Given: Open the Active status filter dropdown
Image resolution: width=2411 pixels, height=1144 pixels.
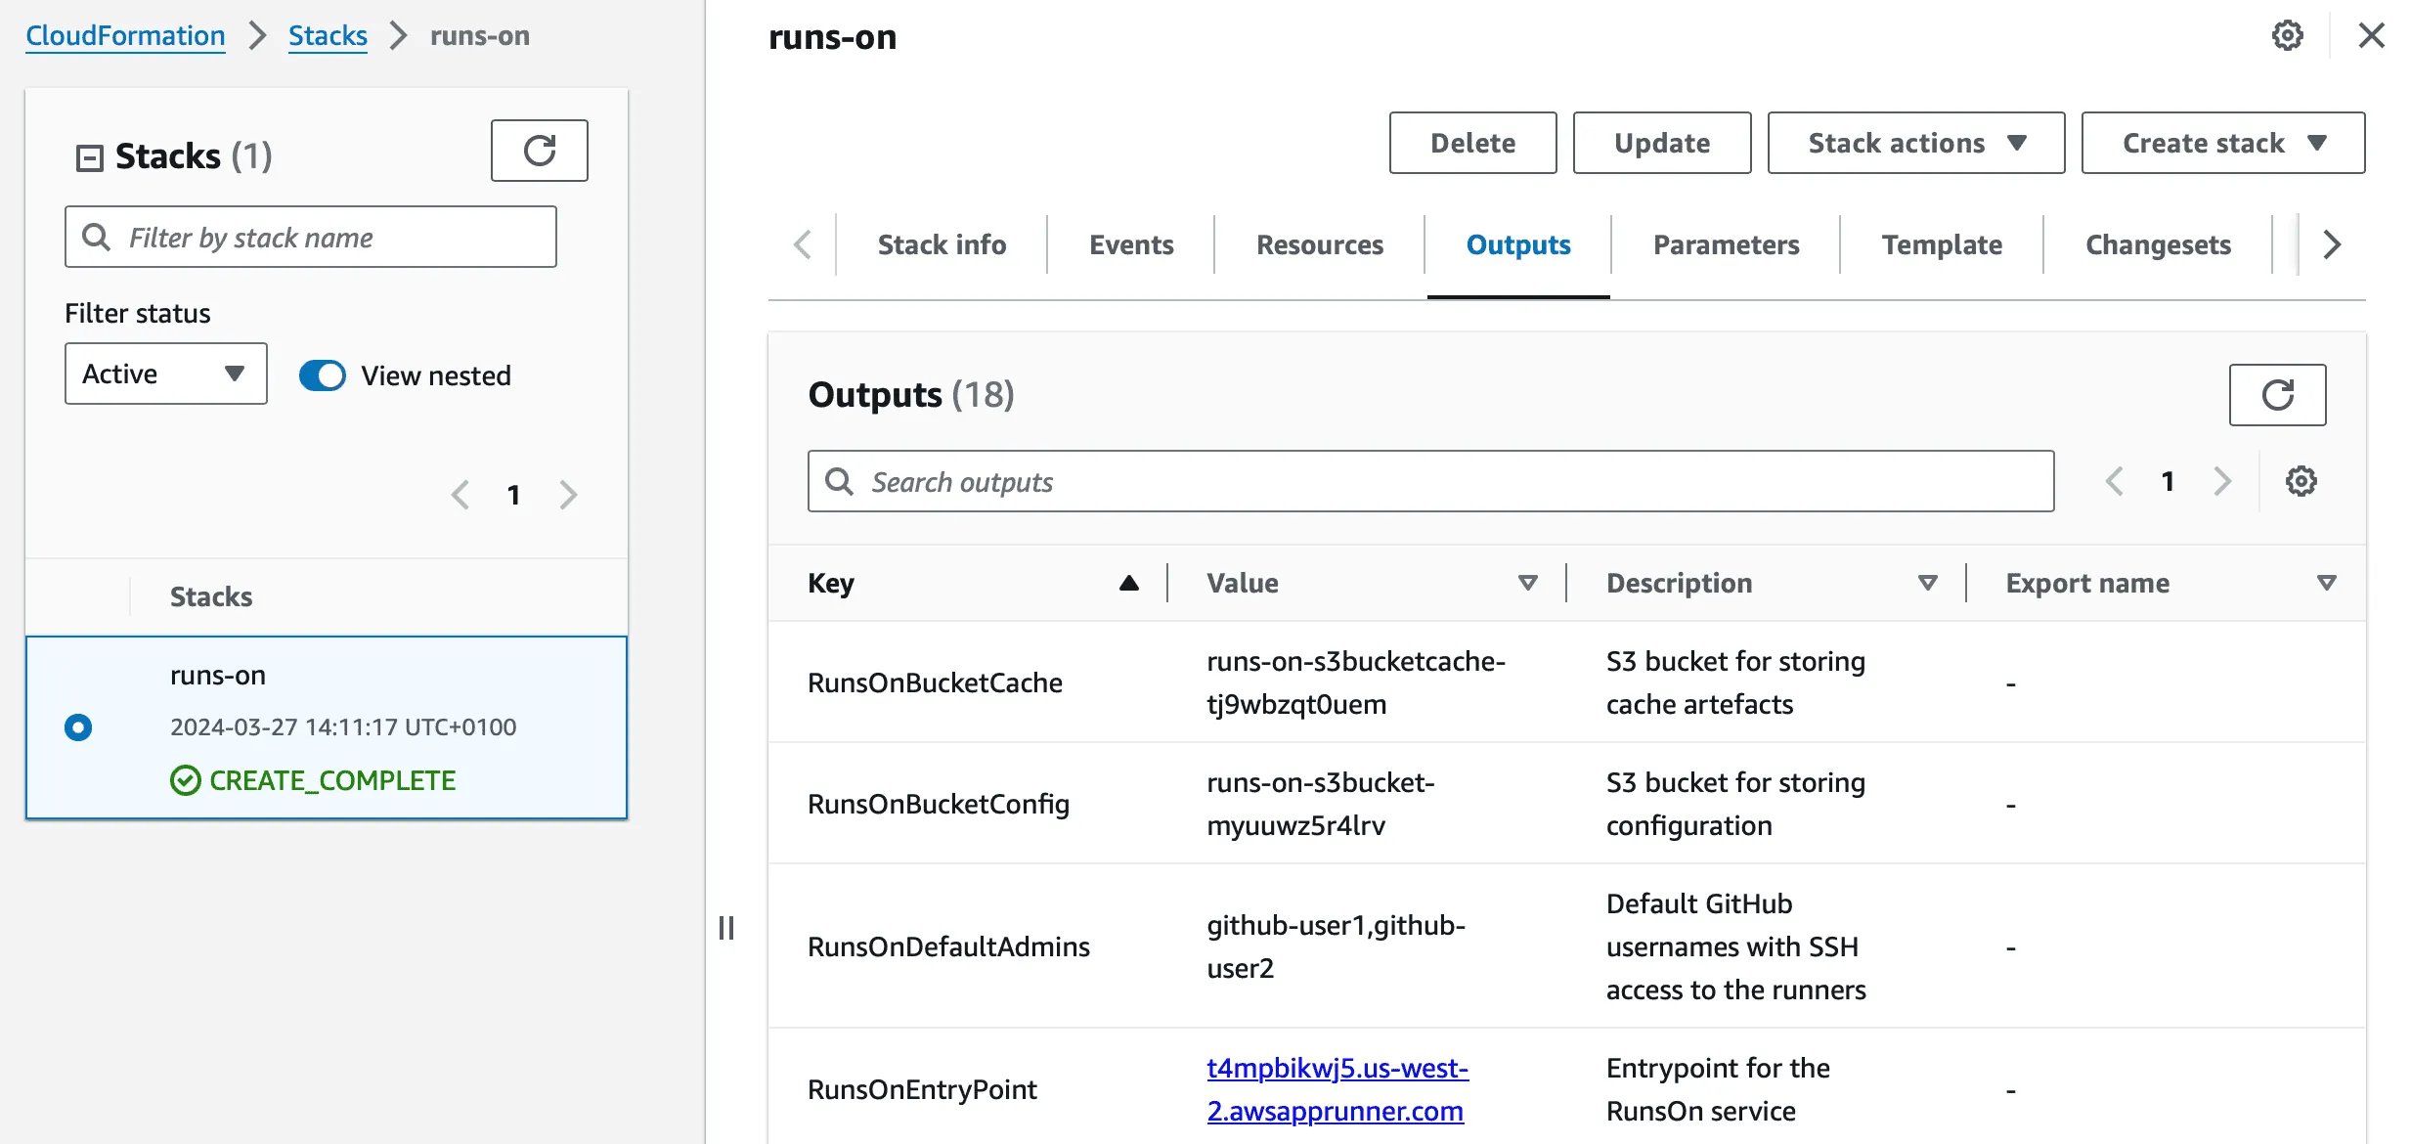Looking at the screenshot, I should [x=164, y=374].
